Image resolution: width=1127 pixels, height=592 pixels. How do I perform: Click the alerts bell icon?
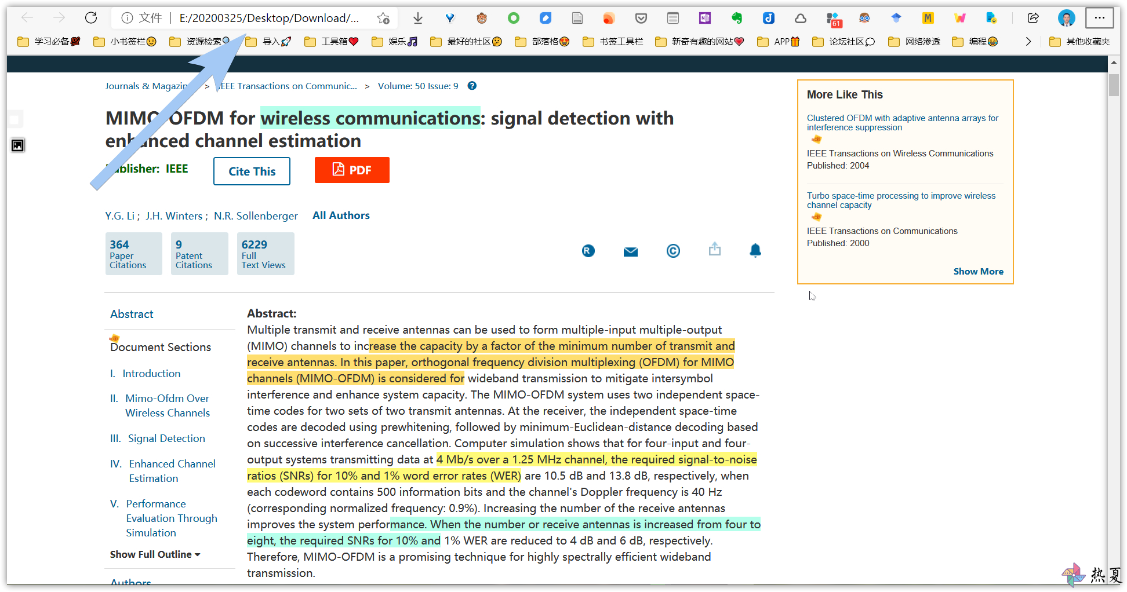pyautogui.click(x=755, y=250)
